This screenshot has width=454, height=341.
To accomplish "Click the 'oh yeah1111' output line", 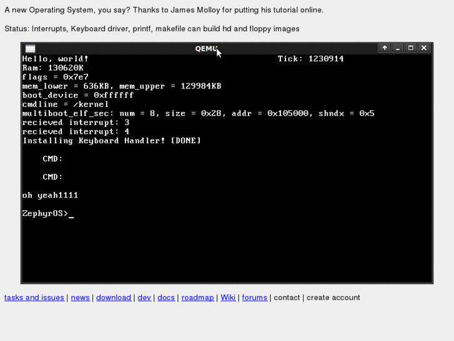I will click(50, 195).
